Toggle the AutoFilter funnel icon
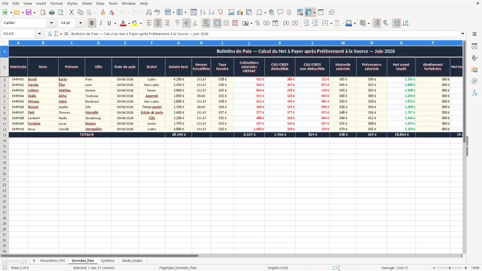 click(221, 12)
